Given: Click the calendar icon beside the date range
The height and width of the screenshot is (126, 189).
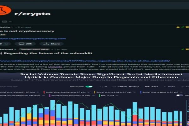Looking at the screenshot, I should point(114,87).
